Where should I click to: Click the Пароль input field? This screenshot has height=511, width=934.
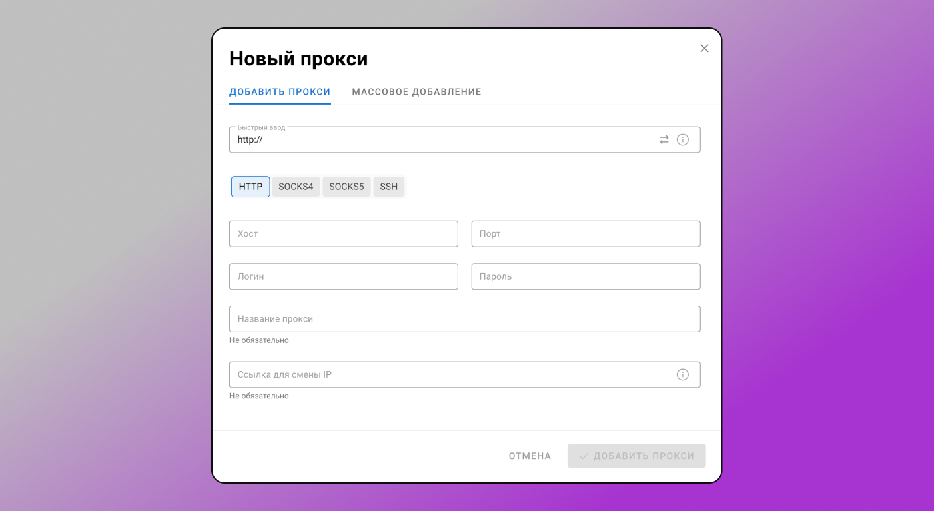click(585, 276)
